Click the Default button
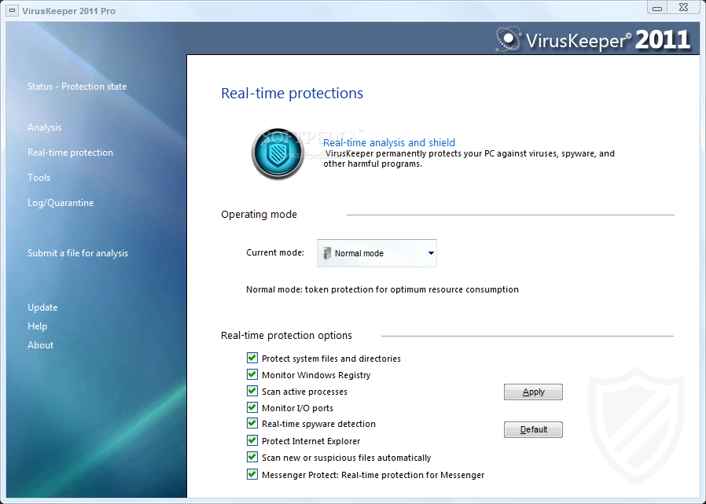Viewport: 706px width, 504px height. pos(533,429)
